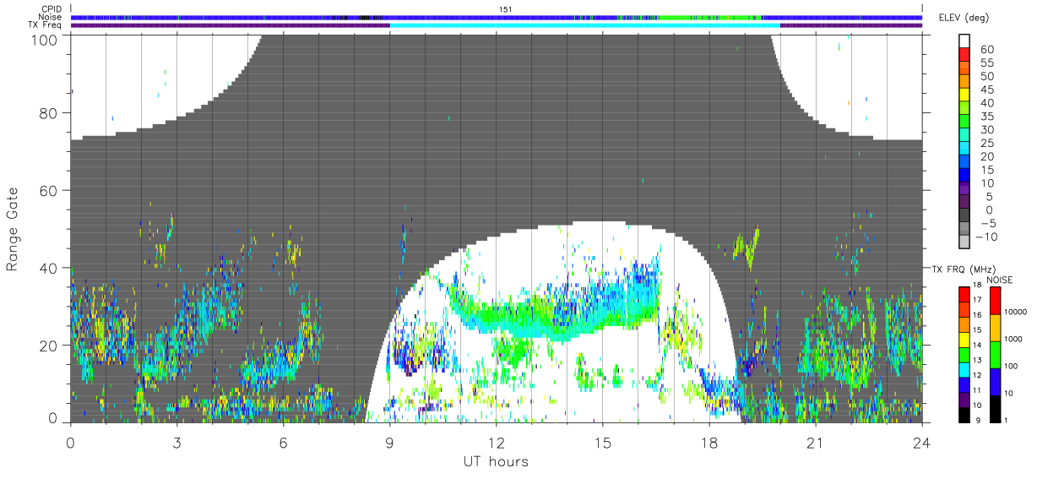Select the "CPID" row label

tap(51, 9)
